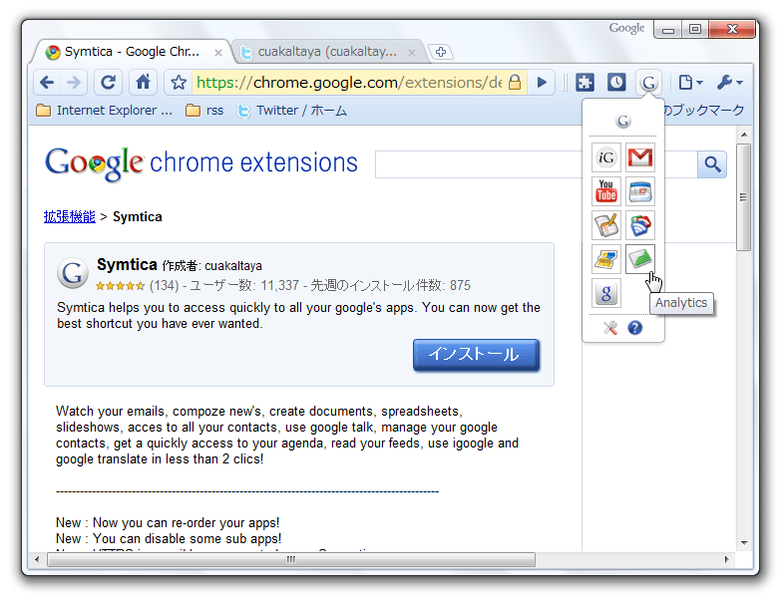Open the rss bookmarks folder
Screen dimensions: 782x597
pyautogui.click(x=204, y=110)
